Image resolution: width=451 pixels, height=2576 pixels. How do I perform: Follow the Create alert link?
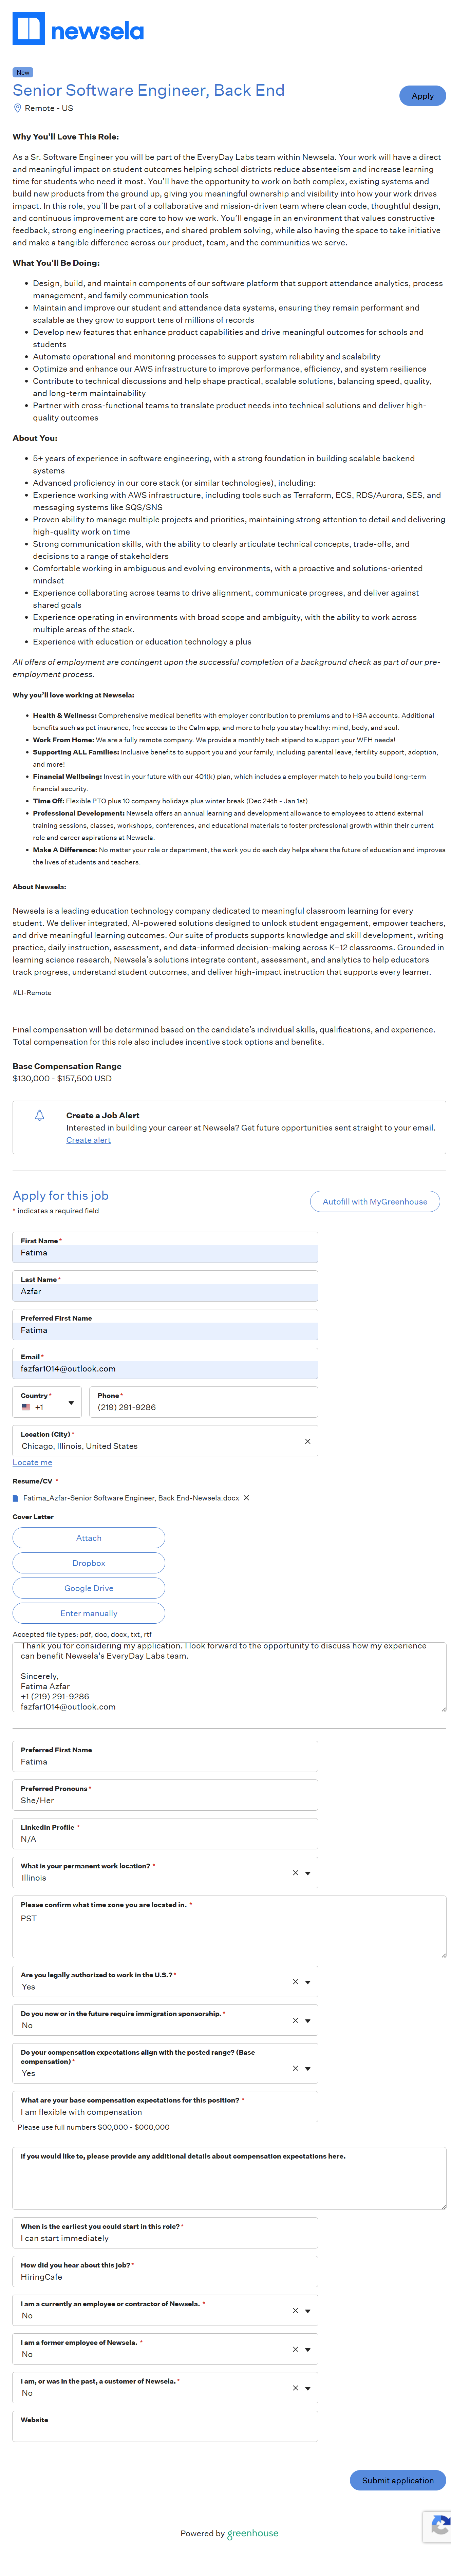click(x=88, y=1140)
